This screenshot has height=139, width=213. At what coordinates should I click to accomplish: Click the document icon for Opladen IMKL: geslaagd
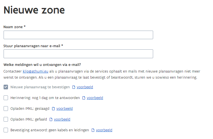pyautogui.click(x=54, y=109)
